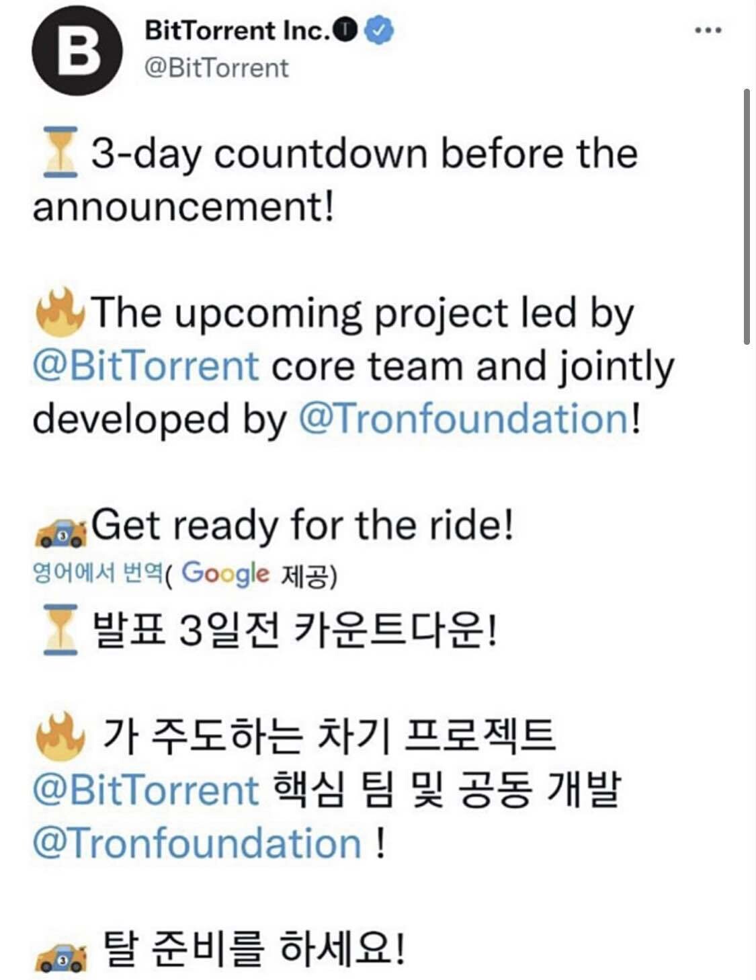Screen dimensions: 756x980
Task: Click the fire emoji before 'The upcoming project'
Action: tap(60, 313)
